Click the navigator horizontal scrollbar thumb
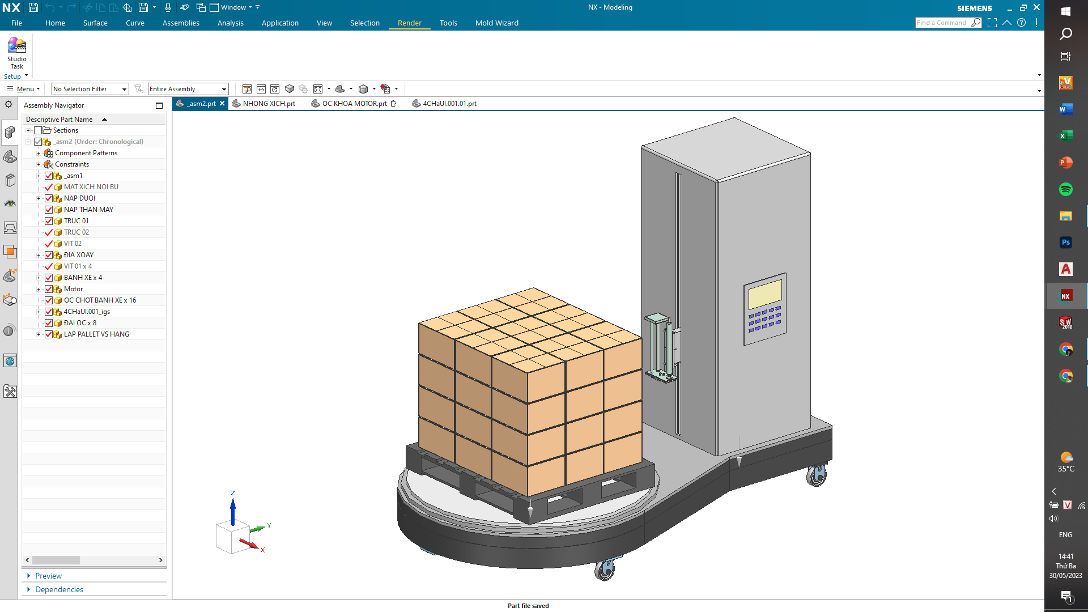Viewport: 1088px width, 612px height. pyautogui.click(x=56, y=560)
